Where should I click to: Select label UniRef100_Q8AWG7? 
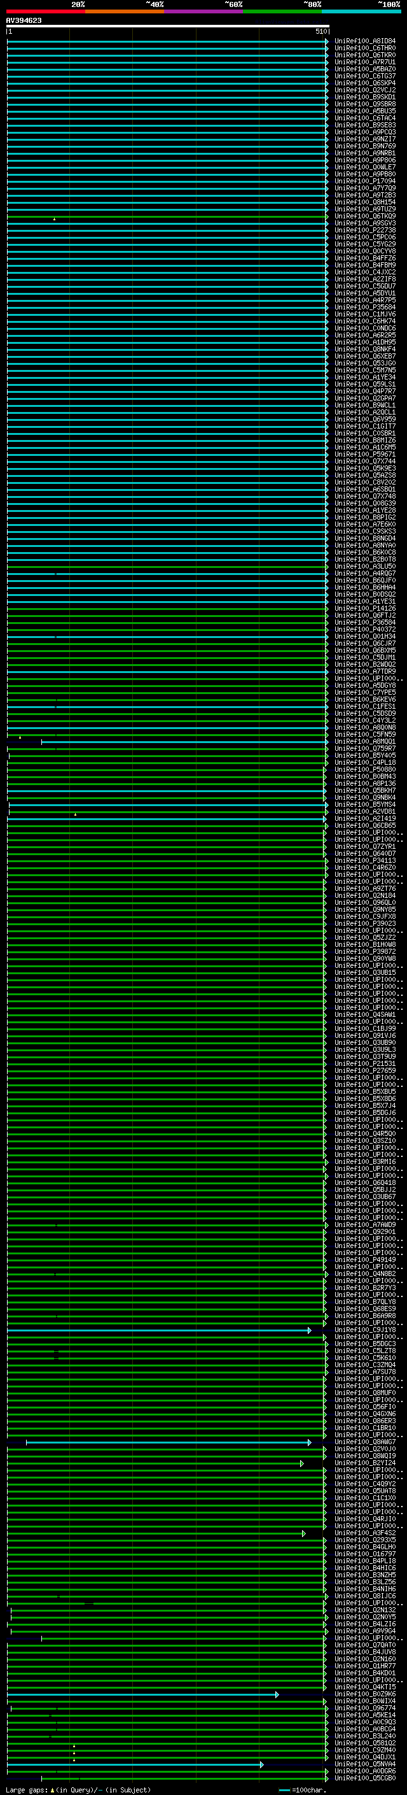(364, 1442)
